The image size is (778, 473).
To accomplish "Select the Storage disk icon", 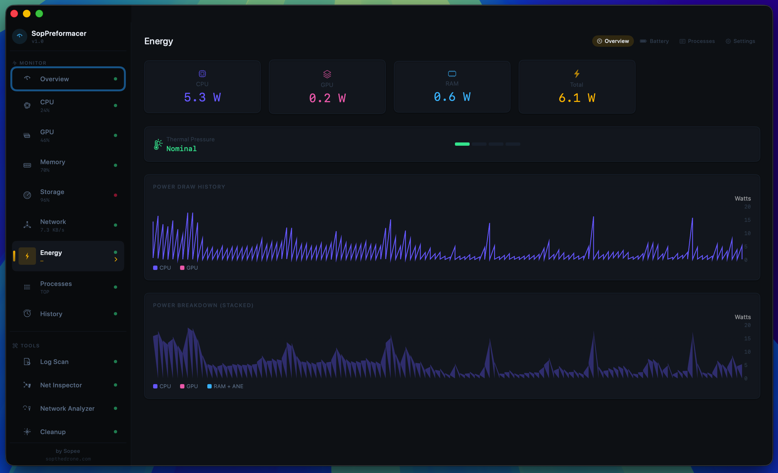I will [27, 195].
